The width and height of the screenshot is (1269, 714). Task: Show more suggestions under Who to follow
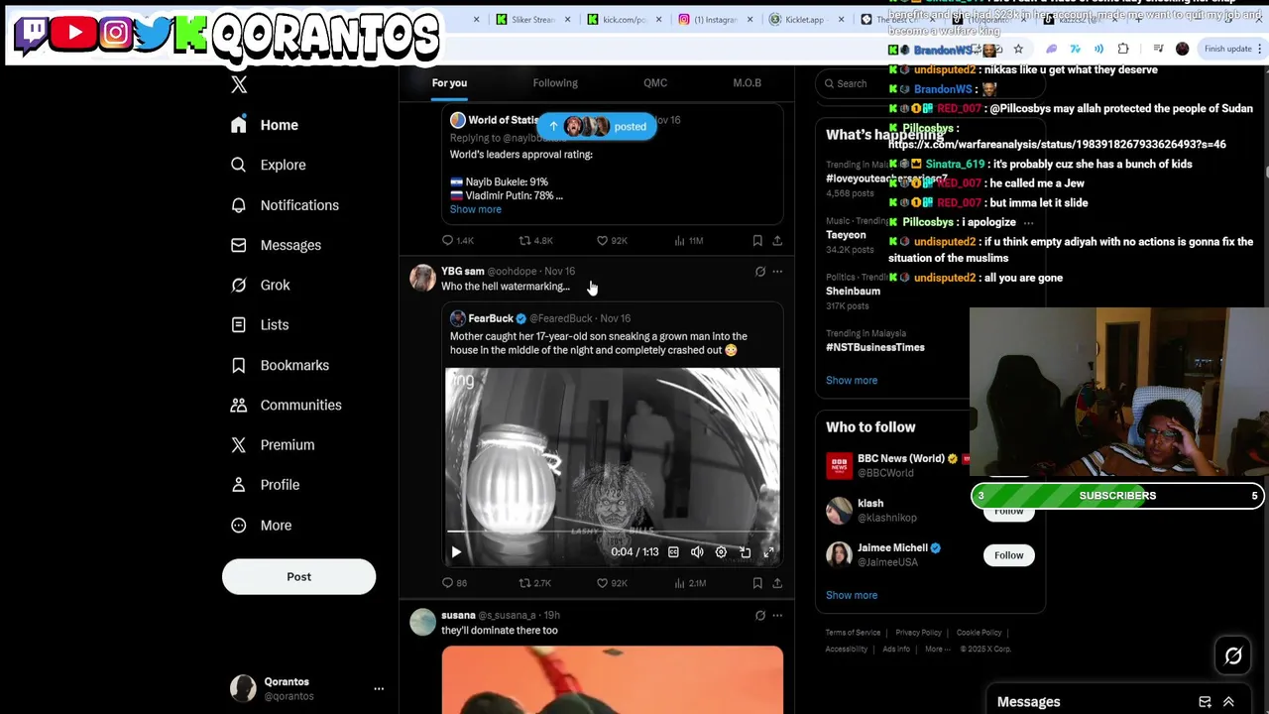[x=852, y=595]
